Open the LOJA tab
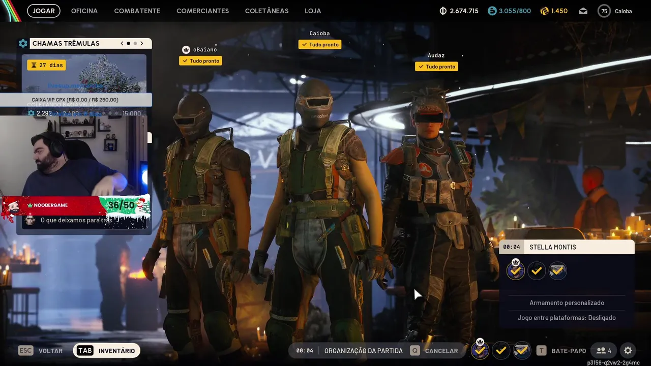Viewport: 651px width, 366px height. [313, 11]
